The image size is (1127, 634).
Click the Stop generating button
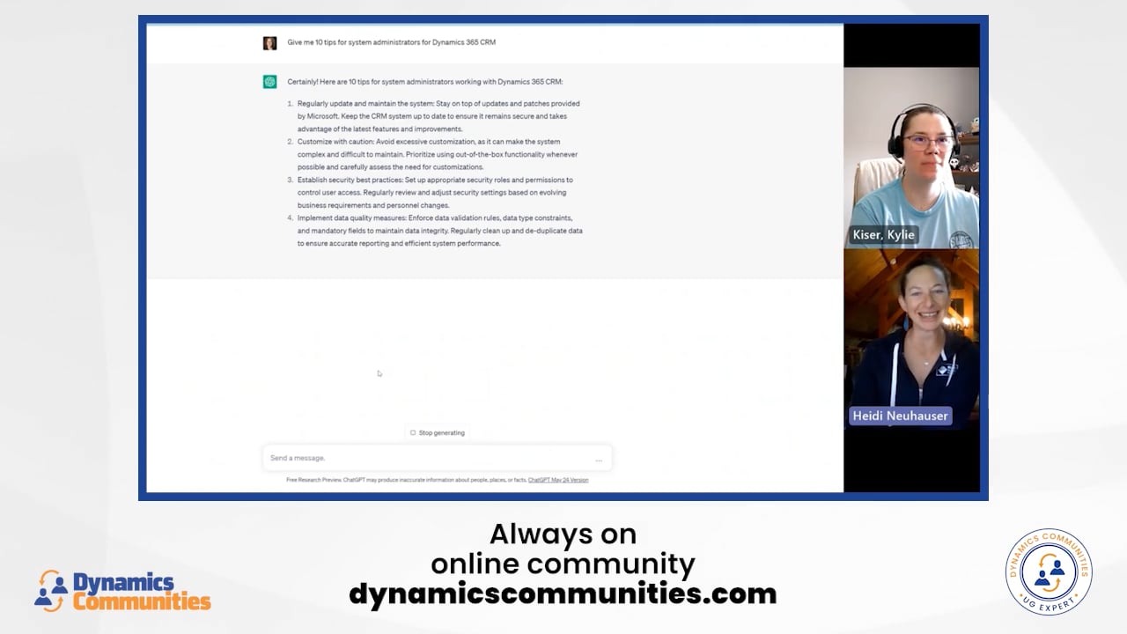(x=438, y=432)
